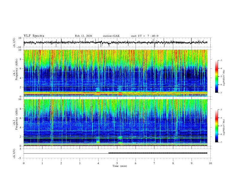Click the "10" tick on the time axis

click(x=210, y=163)
